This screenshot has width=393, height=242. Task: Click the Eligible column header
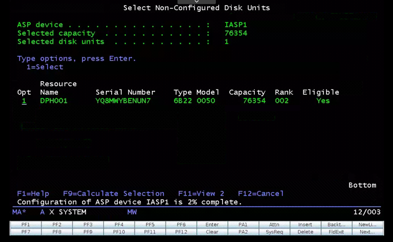(x=321, y=92)
